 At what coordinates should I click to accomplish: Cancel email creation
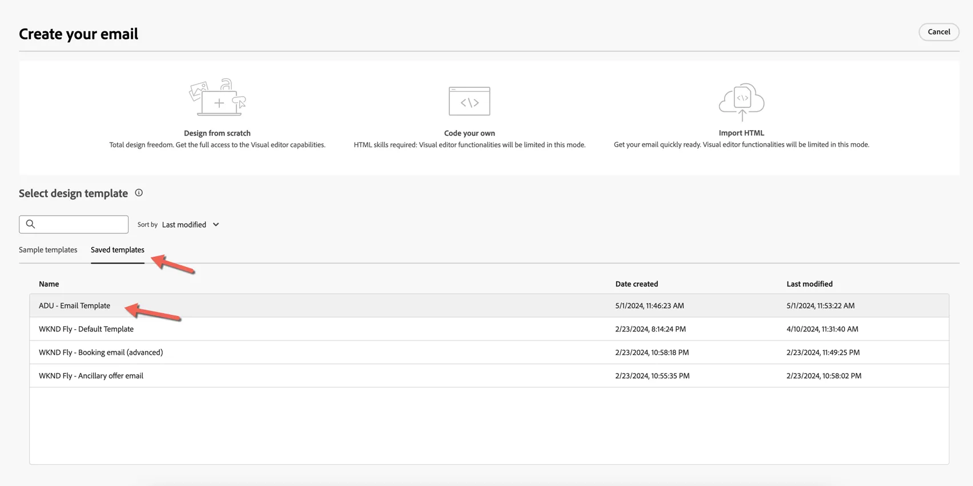(939, 32)
